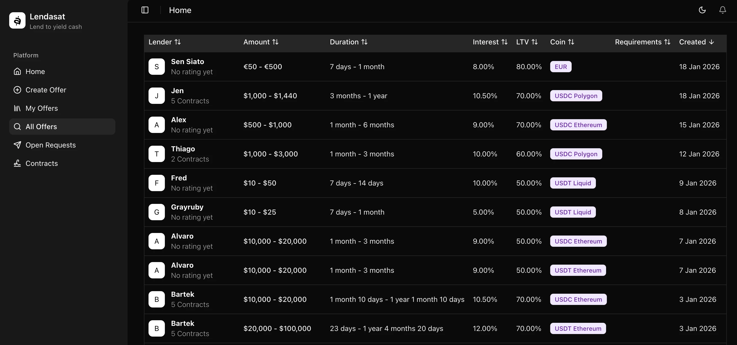
Task: Click the EUR coin badge
Action: tap(560, 67)
